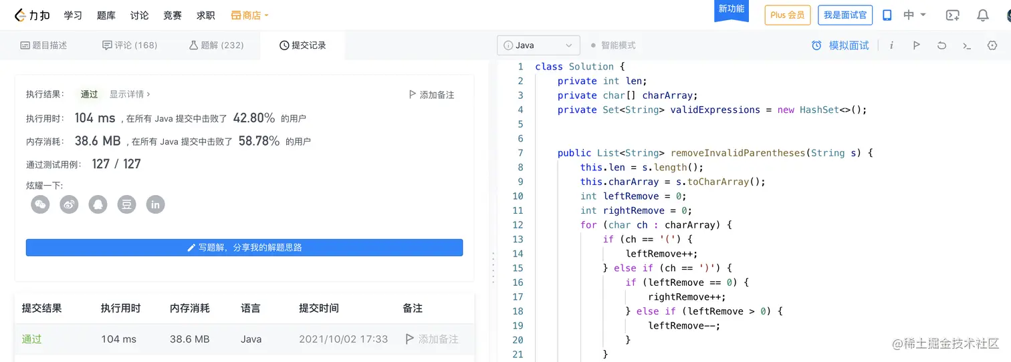This screenshot has width=1011, height=362.
Task: Toggle 智能模式 smart mode
Action: 613,45
